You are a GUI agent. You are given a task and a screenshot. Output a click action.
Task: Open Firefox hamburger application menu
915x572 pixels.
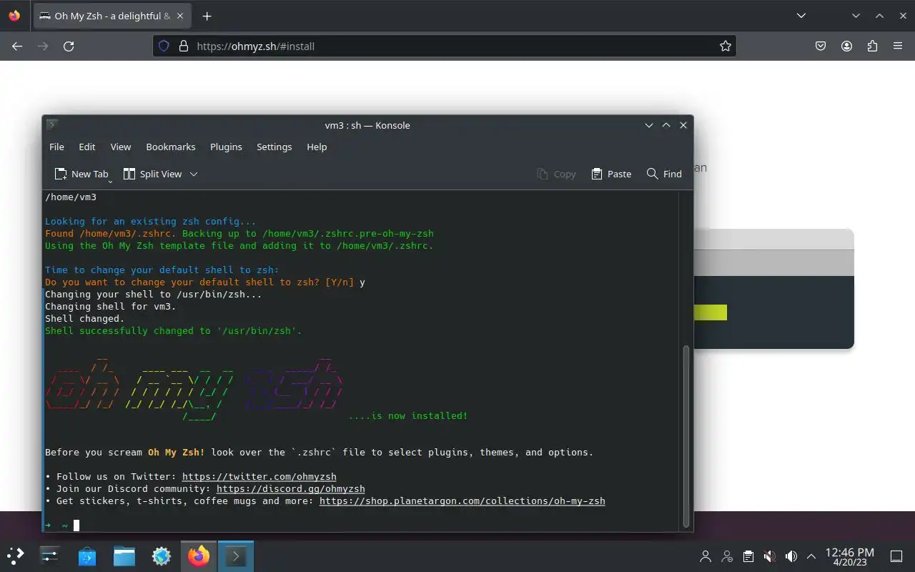(898, 46)
